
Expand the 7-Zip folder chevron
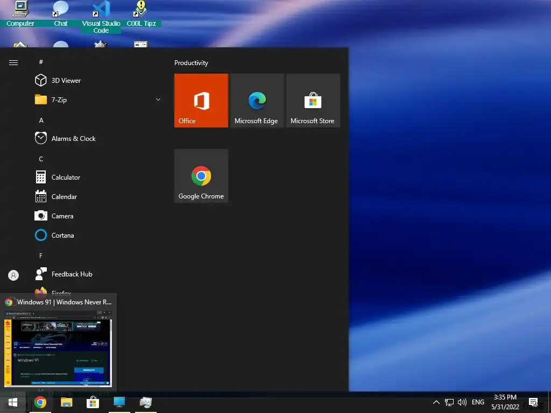pyautogui.click(x=158, y=99)
